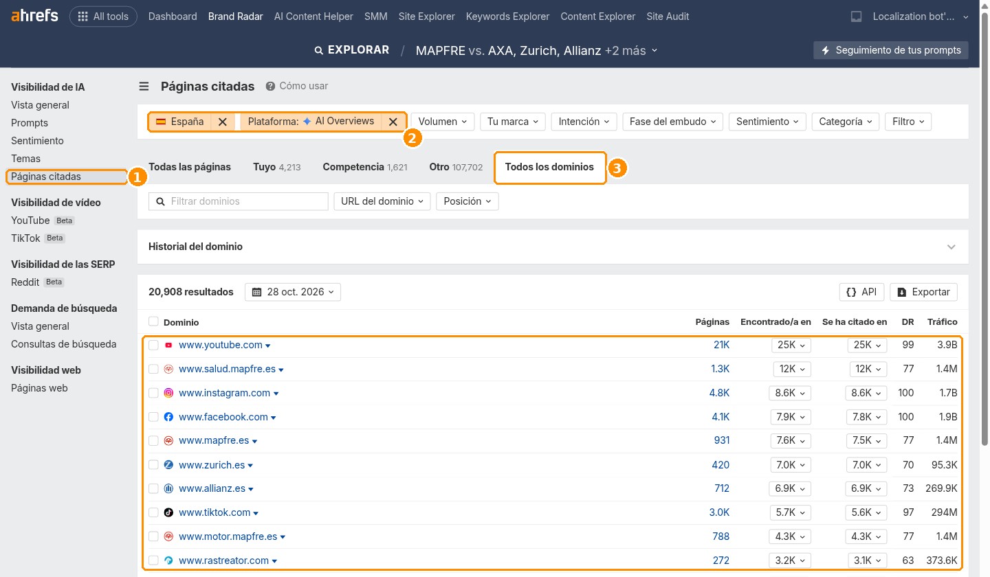Click the TikTok favicon in the domain list
Viewport: 990px width, 577px height.
[168, 512]
